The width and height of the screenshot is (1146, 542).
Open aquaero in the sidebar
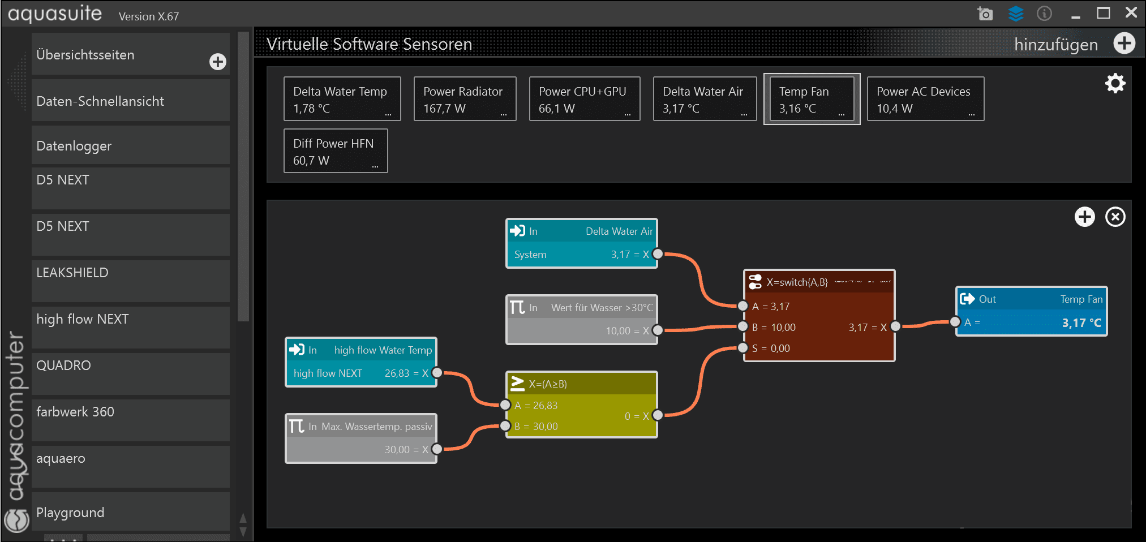coord(131,466)
